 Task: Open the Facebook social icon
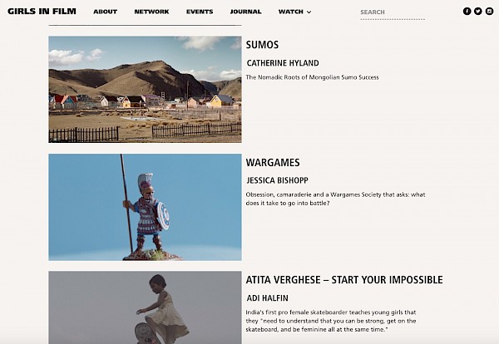click(467, 12)
